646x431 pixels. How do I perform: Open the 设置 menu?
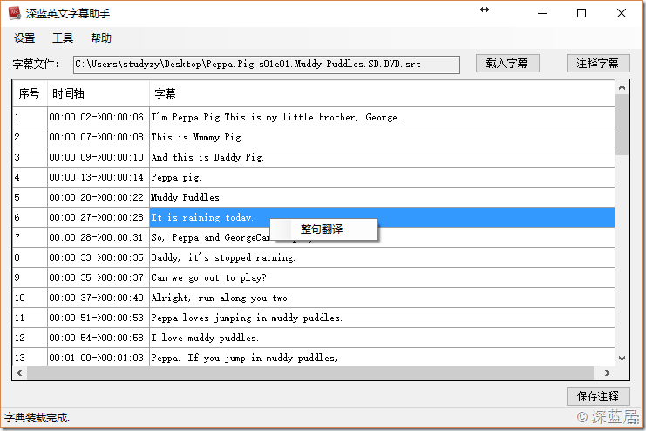point(24,38)
